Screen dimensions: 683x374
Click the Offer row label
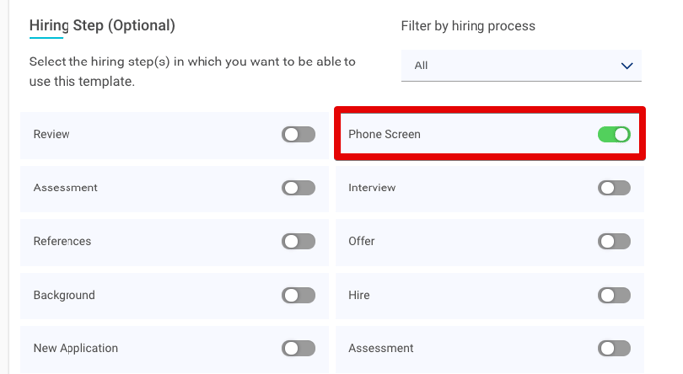361,241
